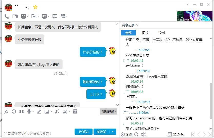214x138 pixels.
Task: Open the apps grid icon
Action: click(63, 16)
